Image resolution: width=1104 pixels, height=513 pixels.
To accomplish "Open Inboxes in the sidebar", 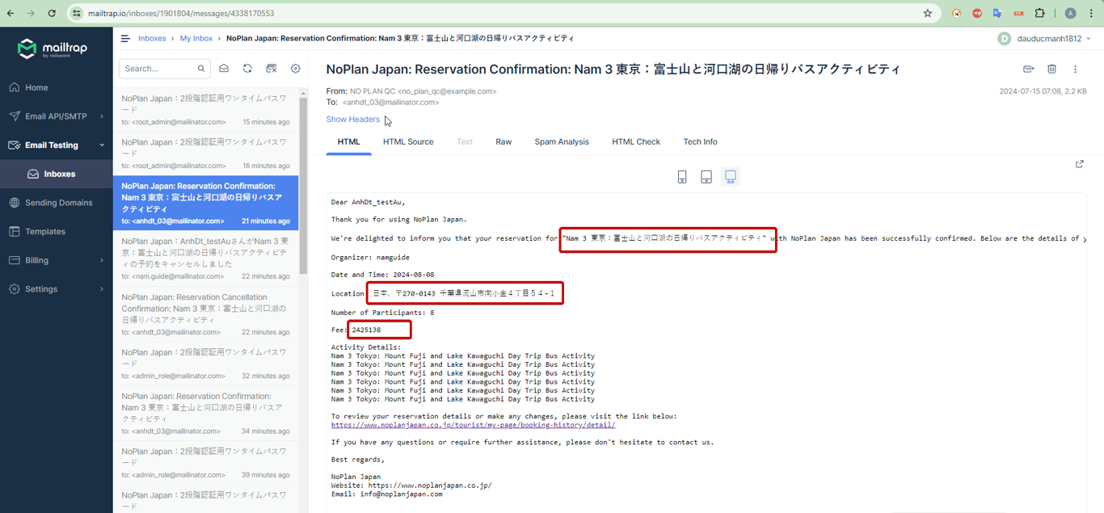I will [x=56, y=174].
